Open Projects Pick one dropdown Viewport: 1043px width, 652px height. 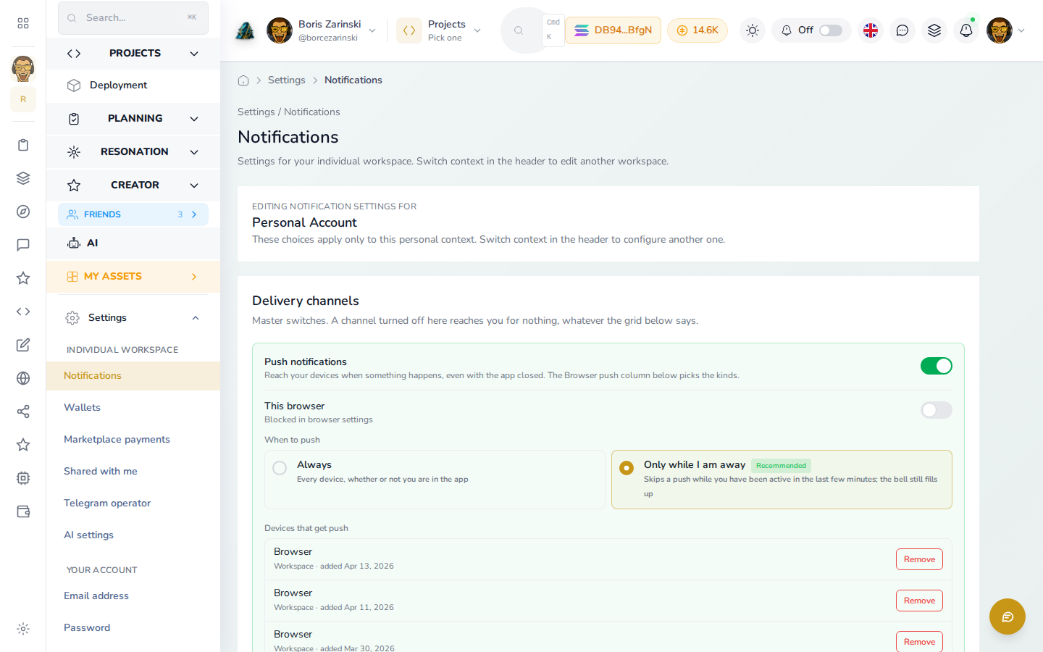439,30
